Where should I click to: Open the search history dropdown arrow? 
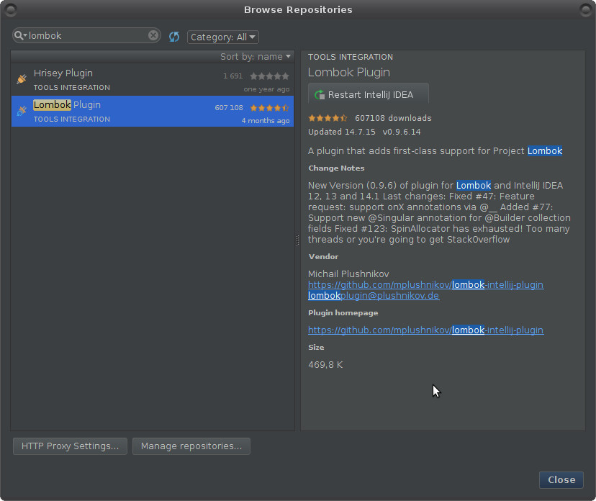click(25, 35)
